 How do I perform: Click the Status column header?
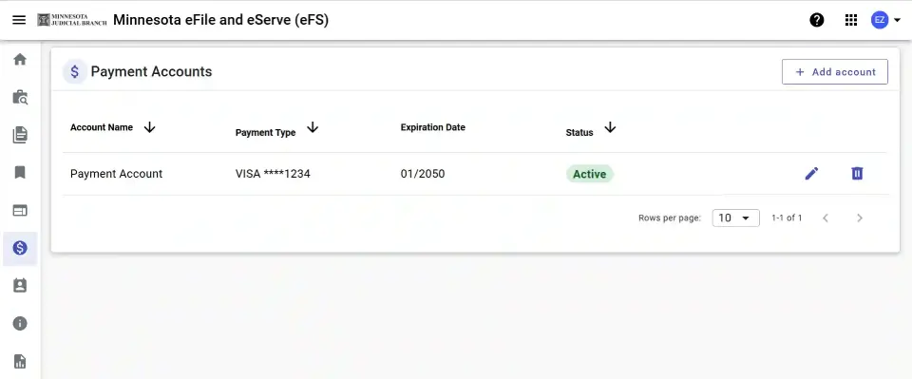coord(579,133)
